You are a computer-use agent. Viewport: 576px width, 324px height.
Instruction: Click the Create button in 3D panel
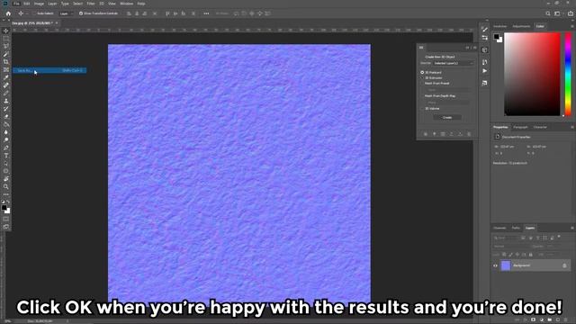click(447, 118)
